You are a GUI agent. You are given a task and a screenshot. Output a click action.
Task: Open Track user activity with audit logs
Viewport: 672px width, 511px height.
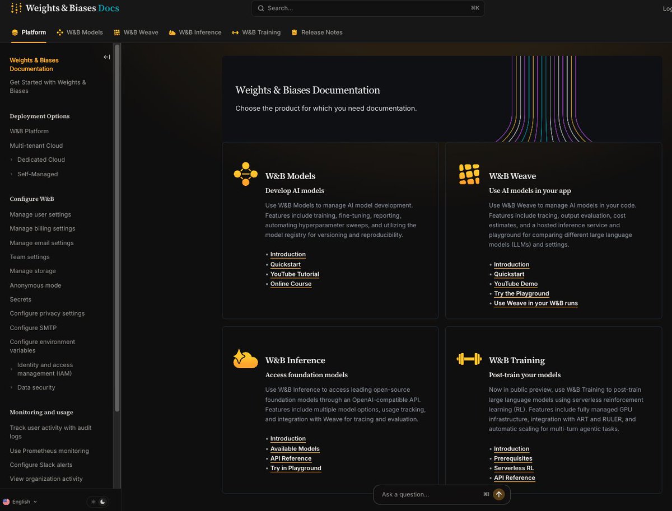(50, 432)
